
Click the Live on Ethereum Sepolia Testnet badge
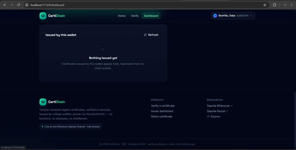pyautogui.click(x=71, y=127)
